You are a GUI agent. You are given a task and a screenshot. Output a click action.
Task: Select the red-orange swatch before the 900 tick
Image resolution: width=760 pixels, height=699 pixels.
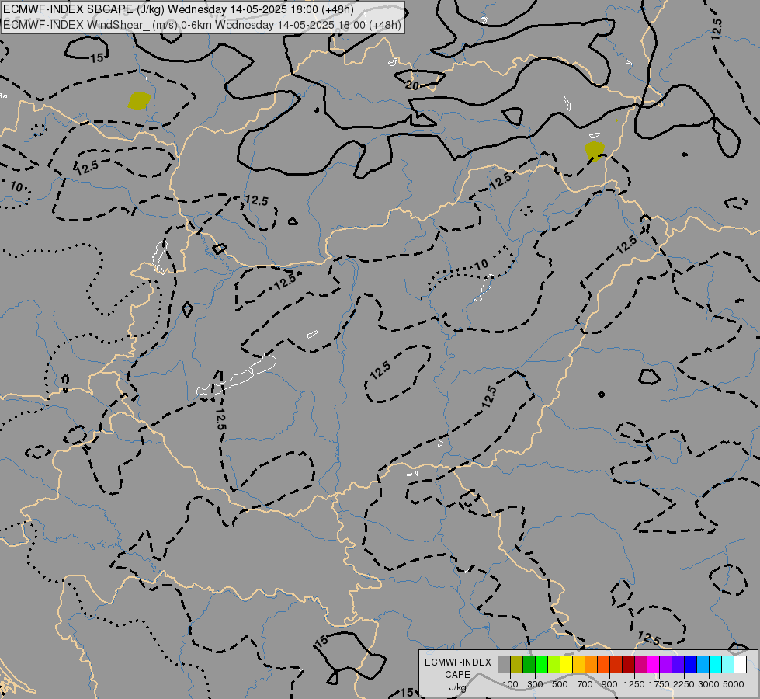point(603,664)
